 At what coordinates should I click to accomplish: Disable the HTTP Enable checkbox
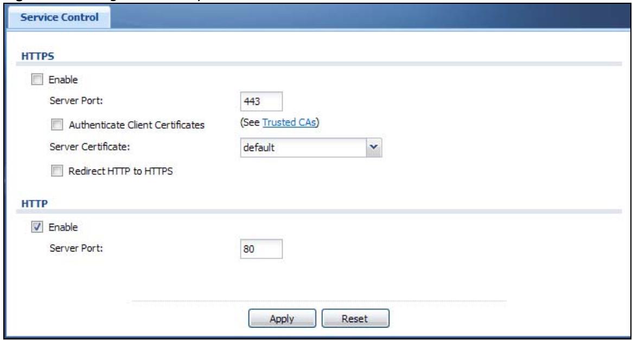[x=37, y=227]
